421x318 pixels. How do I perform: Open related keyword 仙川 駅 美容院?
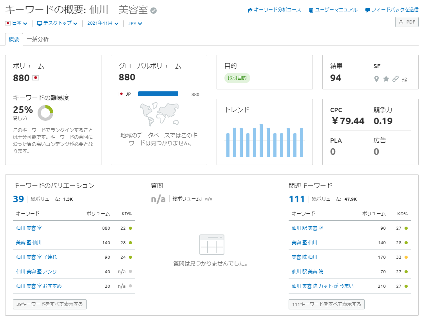(307, 272)
